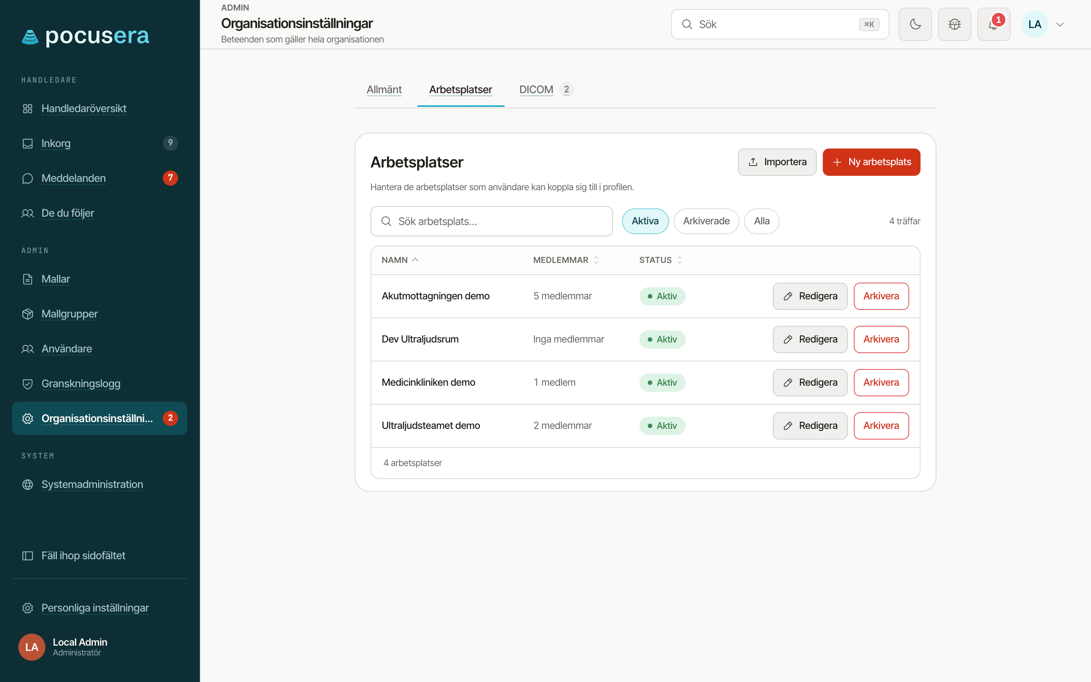Screen dimensions: 1091x682
Task: Open Inkorg in the sidebar
Action: point(100,144)
